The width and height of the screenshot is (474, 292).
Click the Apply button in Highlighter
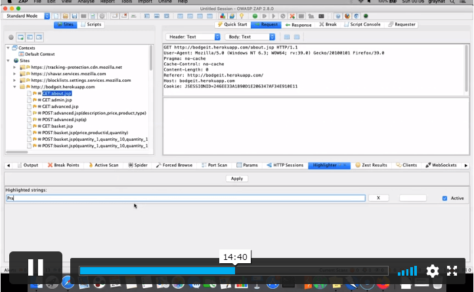(x=237, y=178)
